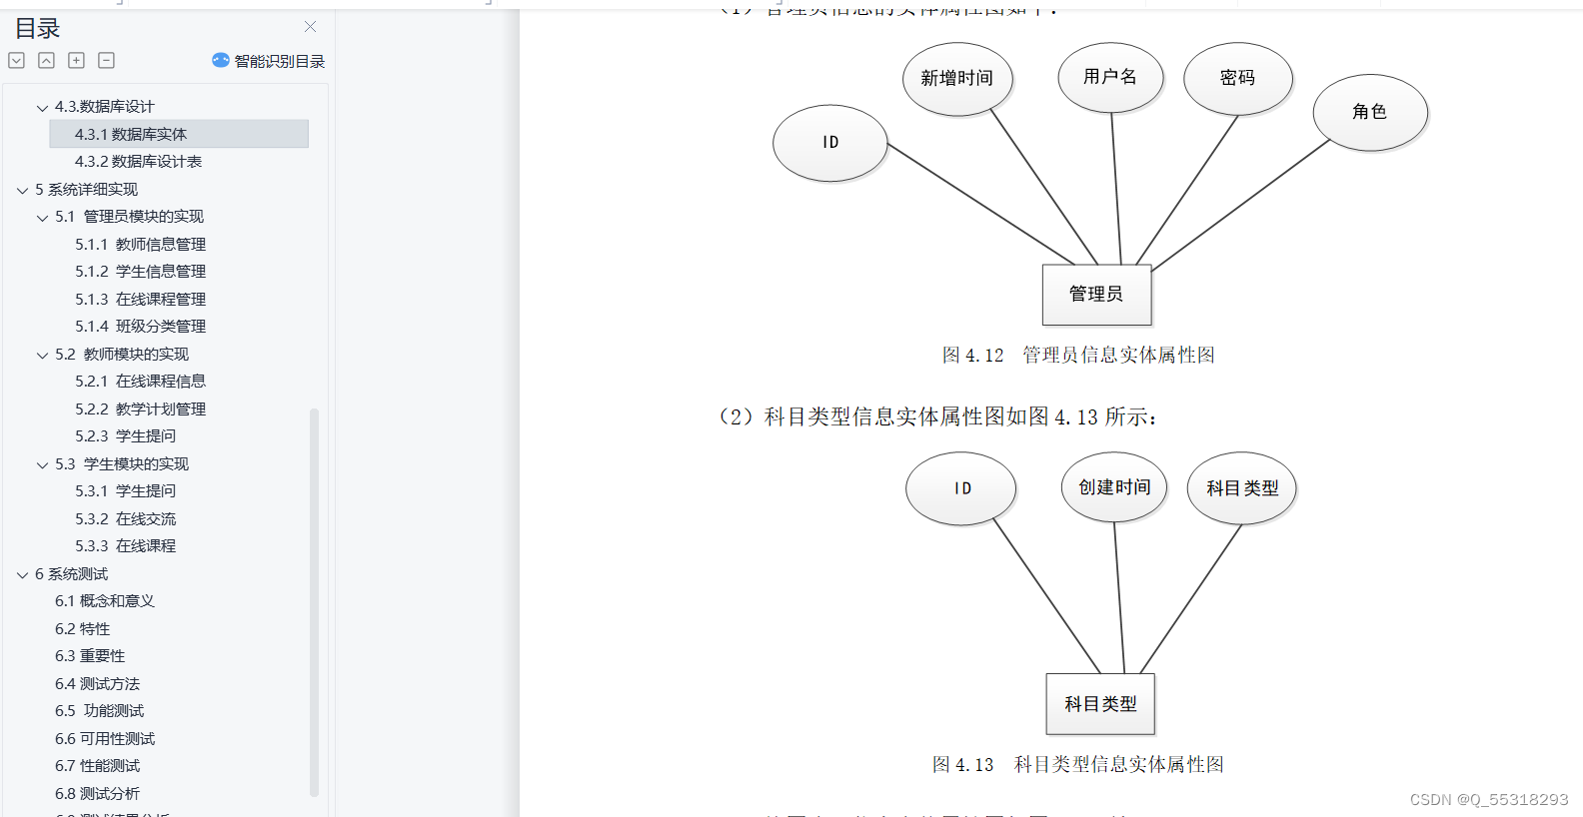The width and height of the screenshot is (1583, 817).
Task: Click the 密码 attribute ellipse
Action: click(x=1237, y=78)
